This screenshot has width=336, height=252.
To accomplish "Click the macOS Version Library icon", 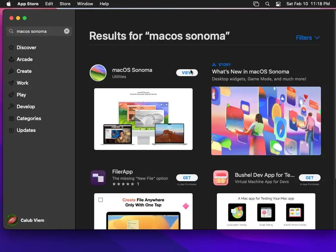I will point(295,212).
